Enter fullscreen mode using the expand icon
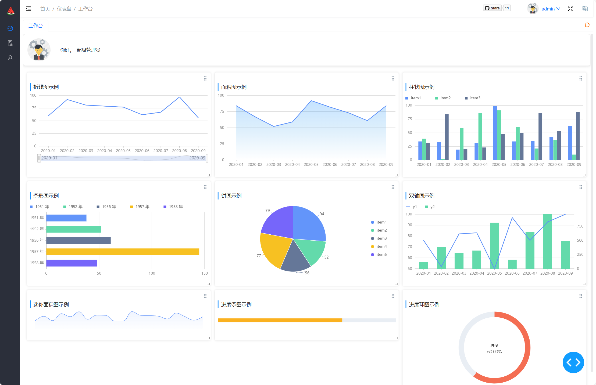 (x=570, y=9)
